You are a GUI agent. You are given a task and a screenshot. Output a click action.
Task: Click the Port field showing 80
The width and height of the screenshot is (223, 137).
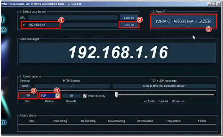[x=28, y=95]
